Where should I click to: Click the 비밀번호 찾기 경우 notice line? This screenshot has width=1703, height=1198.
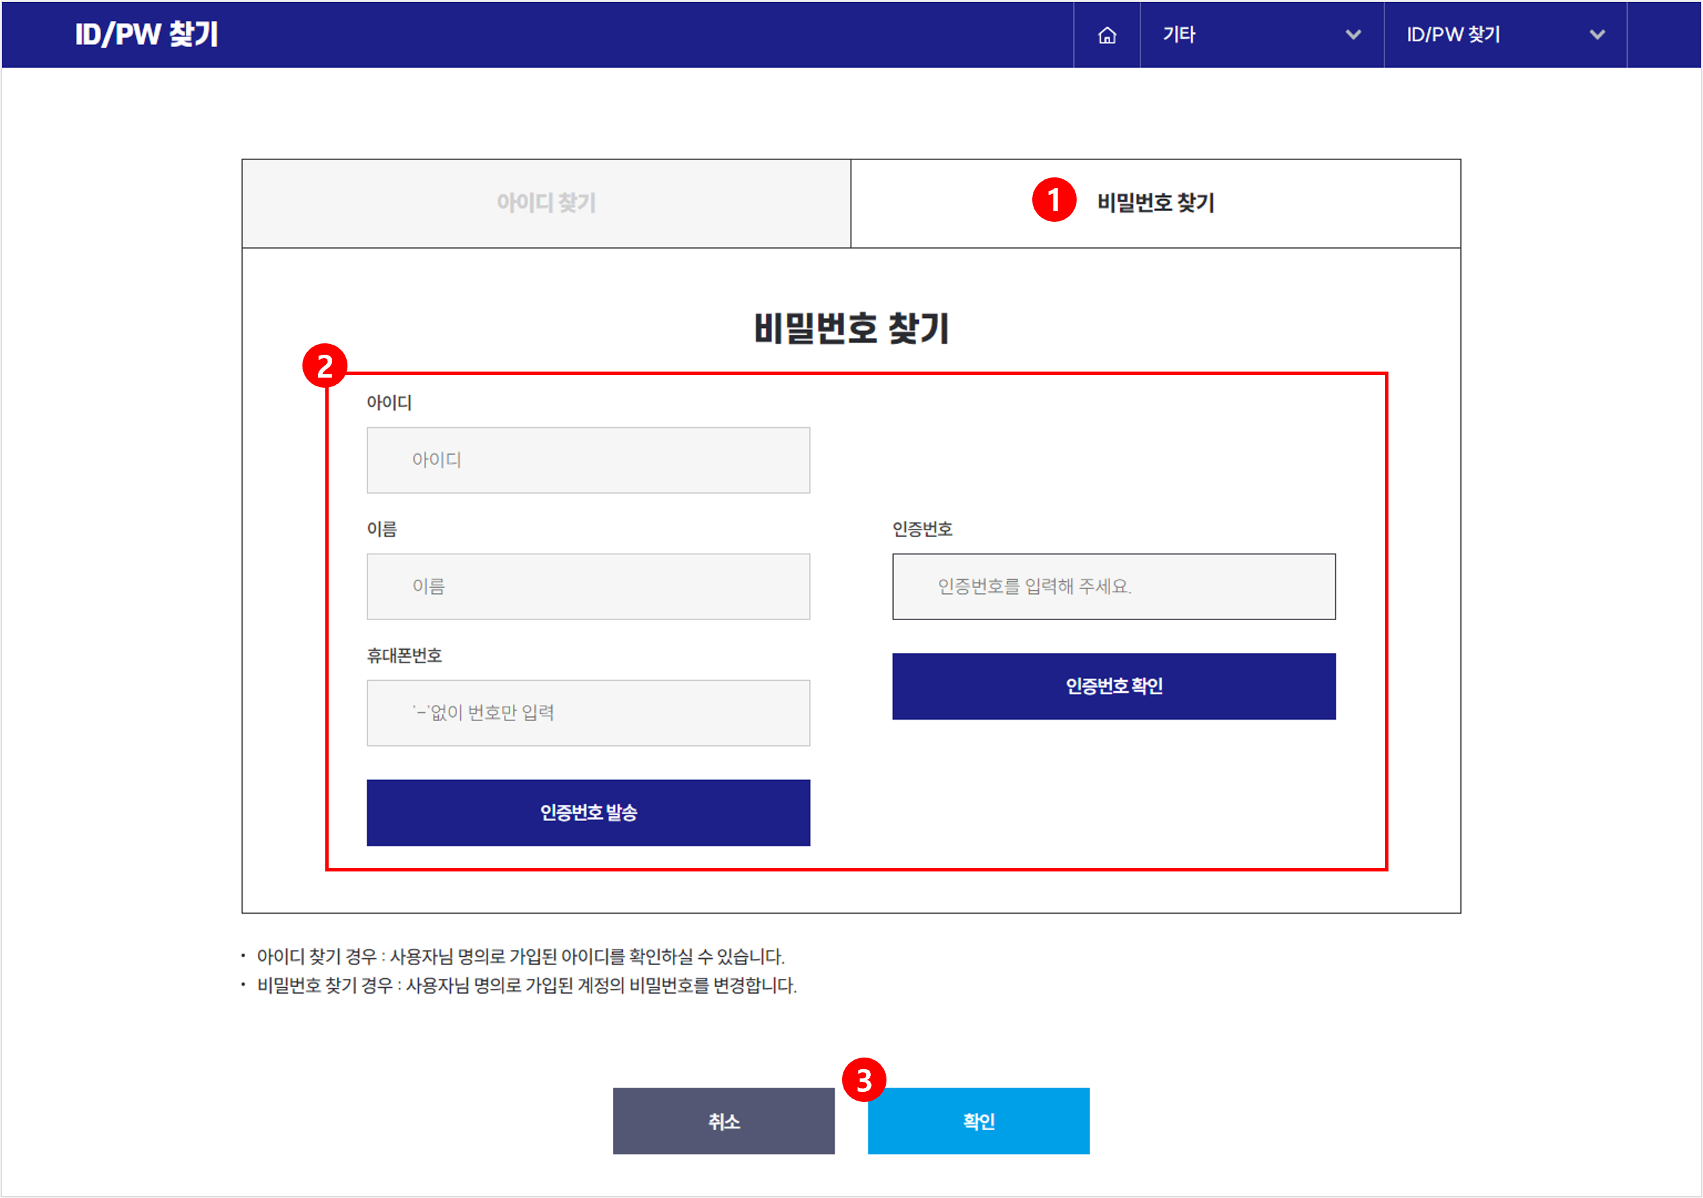coord(527,986)
